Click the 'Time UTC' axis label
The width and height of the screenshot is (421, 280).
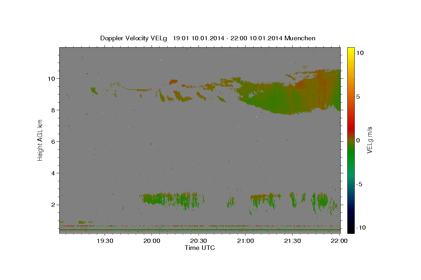click(x=200, y=248)
